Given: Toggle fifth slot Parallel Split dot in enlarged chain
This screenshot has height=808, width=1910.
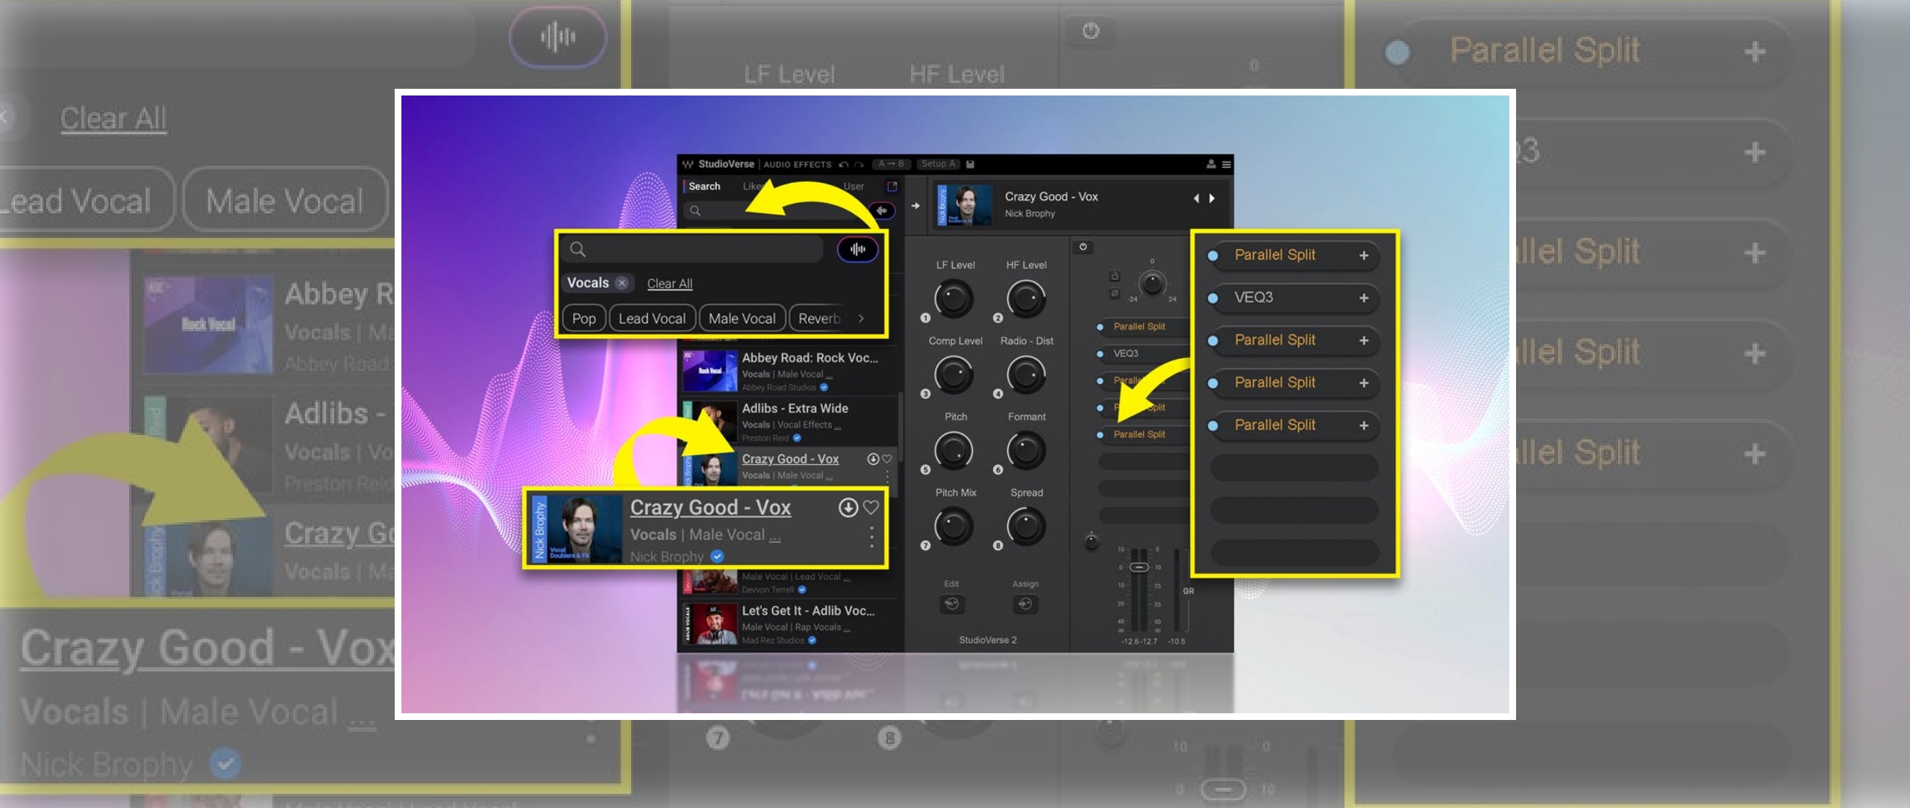Looking at the screenshot, I should [x=1213, y=426].
